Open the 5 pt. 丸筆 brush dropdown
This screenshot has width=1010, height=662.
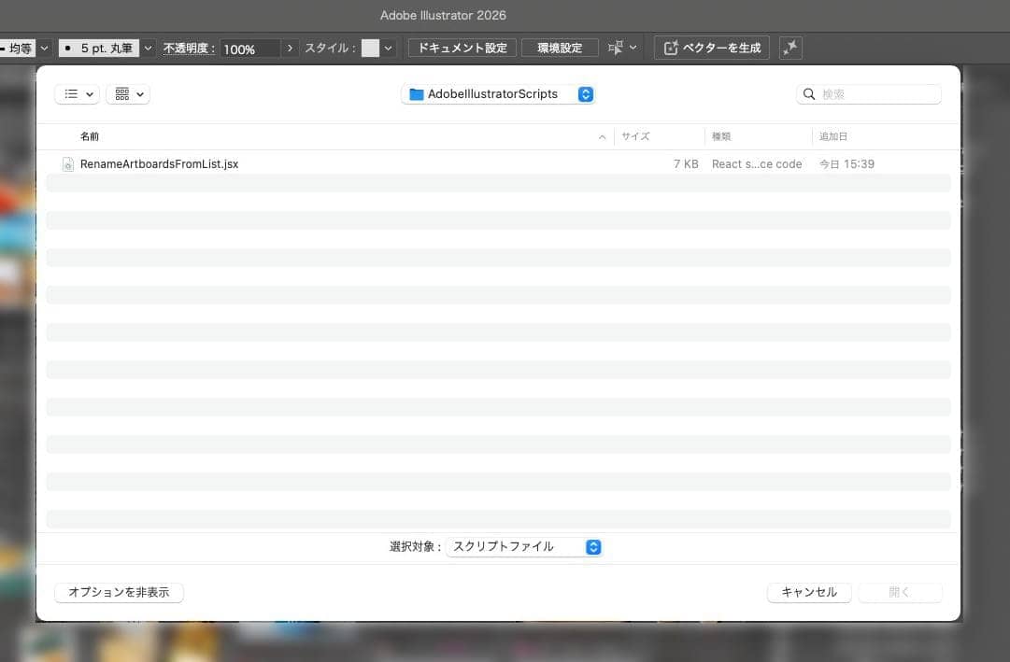point(148,49)
